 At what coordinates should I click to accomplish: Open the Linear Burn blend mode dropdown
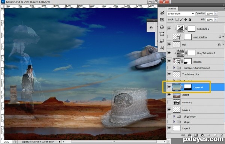(181, 13)
